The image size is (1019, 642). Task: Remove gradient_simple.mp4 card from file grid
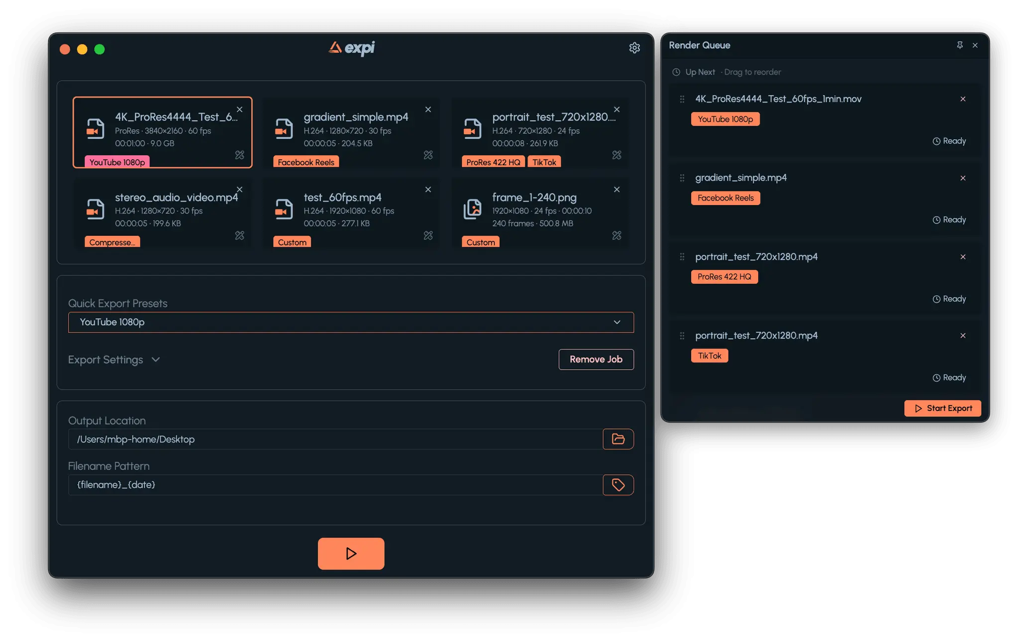point(428,109)
